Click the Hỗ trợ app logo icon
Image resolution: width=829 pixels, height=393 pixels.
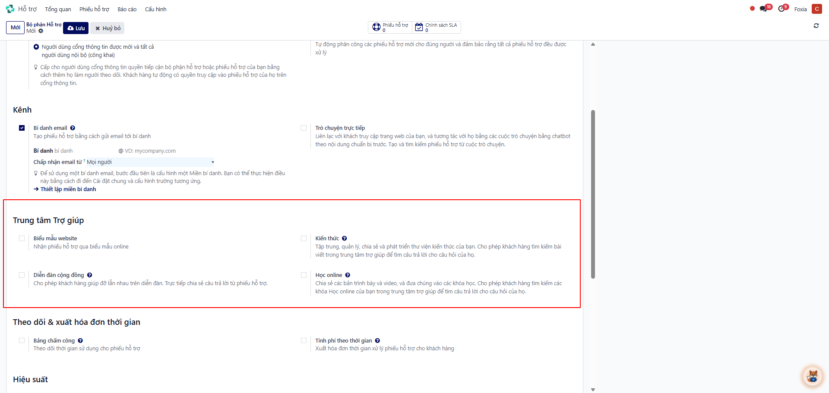pyautogui.click(x=9, y=9)
